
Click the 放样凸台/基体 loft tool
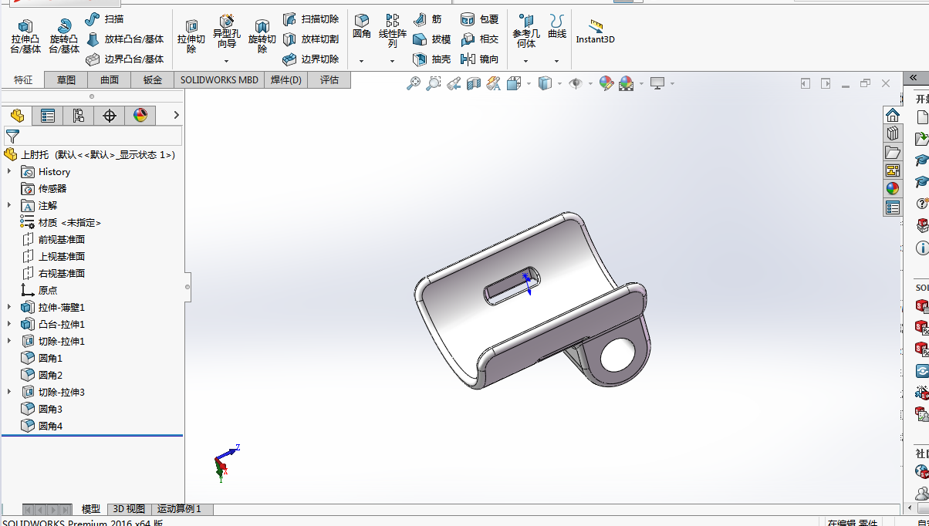[x=125, y=39]
